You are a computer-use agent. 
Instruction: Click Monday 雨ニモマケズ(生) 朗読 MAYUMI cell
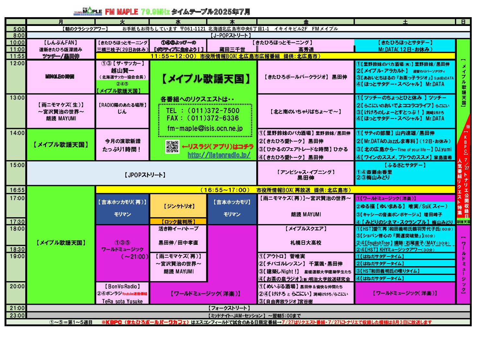tap(61, 112)
